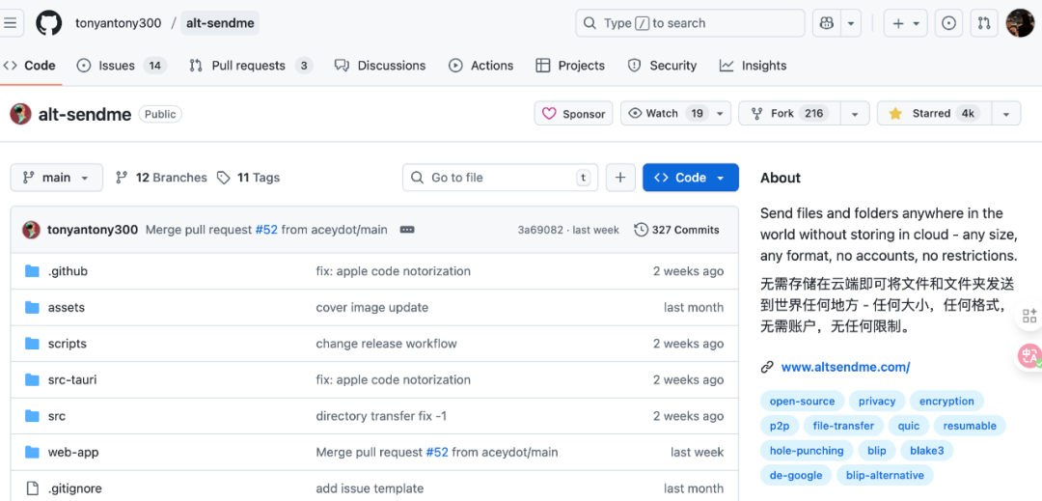Open the Fork options dropdown arrow
This screenshot has height=501, width=1042.
coord(854,114)
